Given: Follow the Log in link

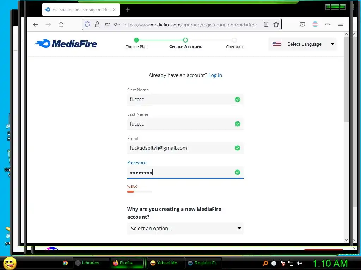Looking at the screenshot, I should coord(215,75).
